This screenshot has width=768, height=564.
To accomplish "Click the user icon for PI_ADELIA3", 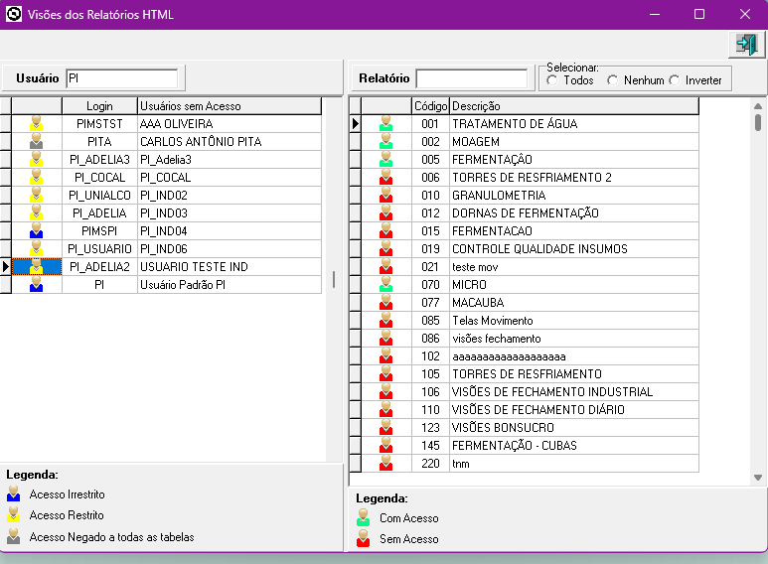I will [x=36, y=159].
